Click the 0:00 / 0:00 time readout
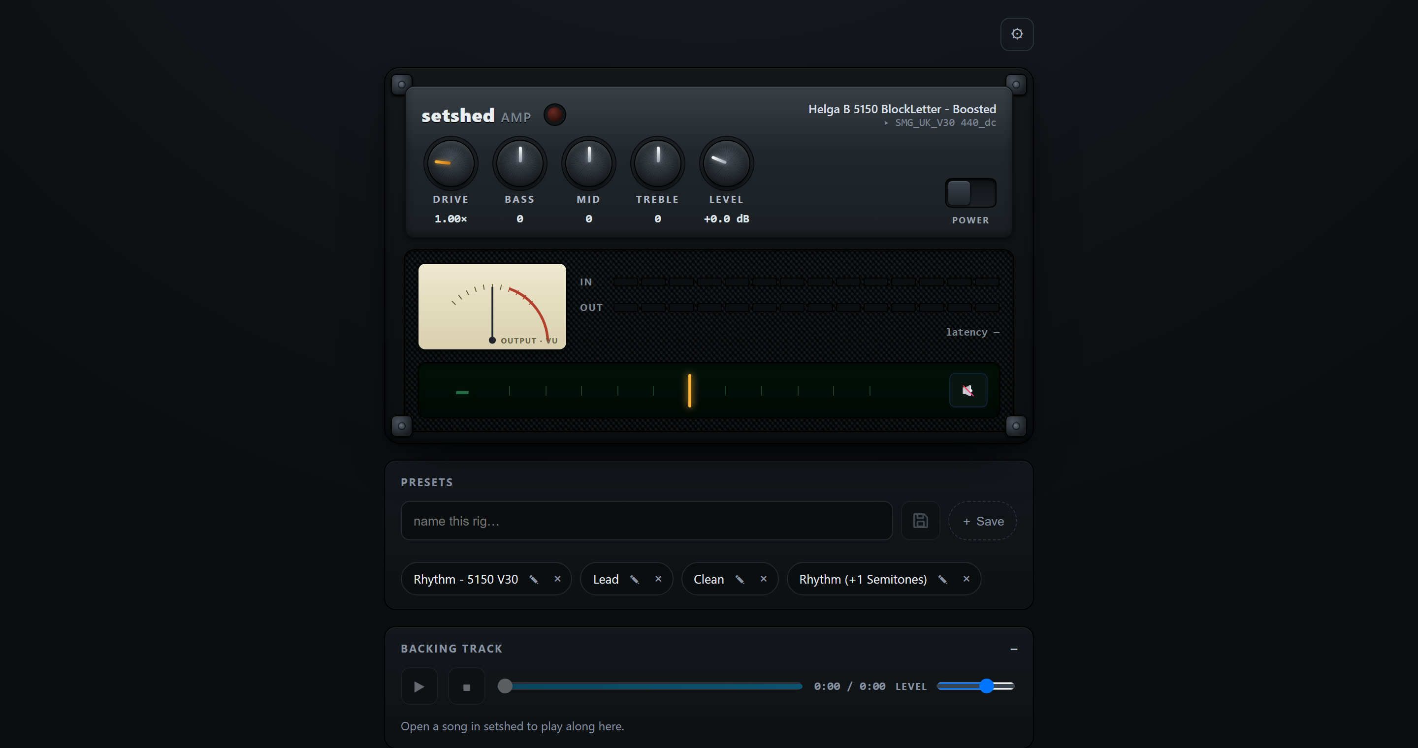 click(x=849, y=686)
